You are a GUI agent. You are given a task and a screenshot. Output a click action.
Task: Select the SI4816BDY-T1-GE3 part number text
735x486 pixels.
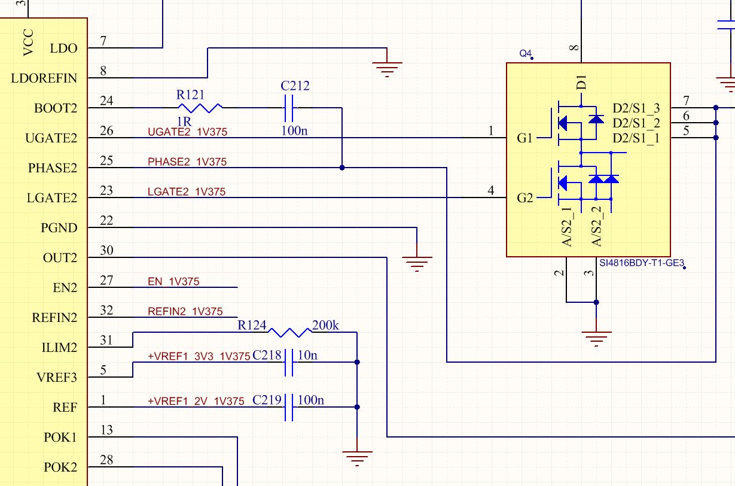pos(641,263)
